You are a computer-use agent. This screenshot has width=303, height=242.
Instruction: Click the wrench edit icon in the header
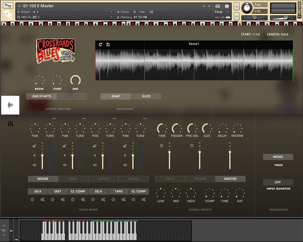pyautogui.click(x=8, y=6)
